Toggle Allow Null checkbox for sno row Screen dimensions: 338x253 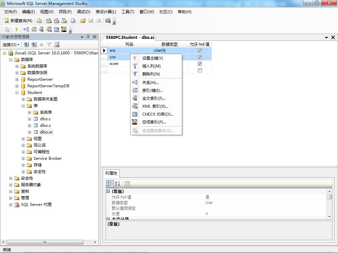click(200, 50)
